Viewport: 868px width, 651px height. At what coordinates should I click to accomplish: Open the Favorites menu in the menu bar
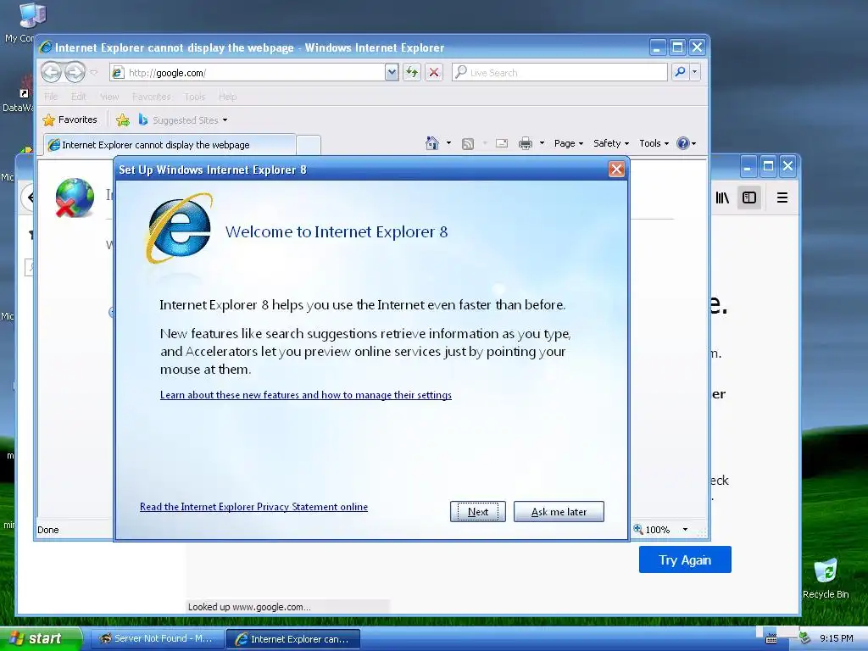coord(151,97)
